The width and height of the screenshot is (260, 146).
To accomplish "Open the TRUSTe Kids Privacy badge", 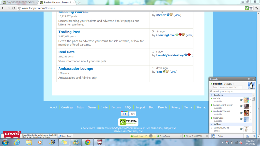I will click(x=128, y=122).
